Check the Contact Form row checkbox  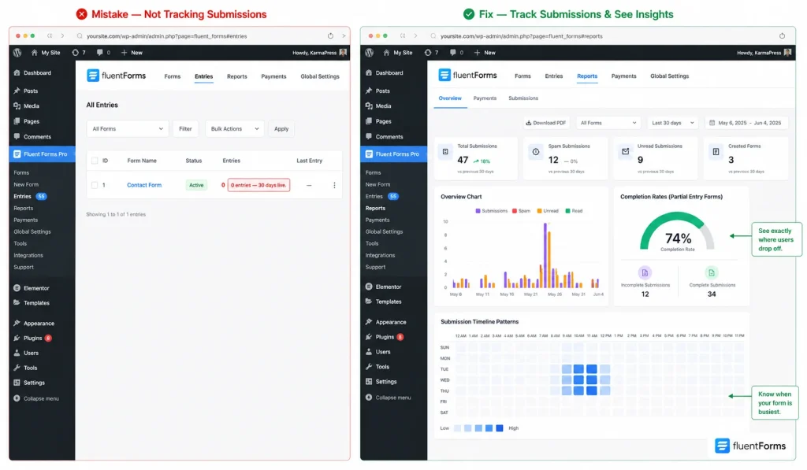point(95,185)
